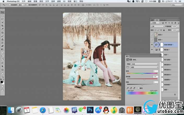Select the Pen tool
This screenshot has height=115, width=184.
pos(2,60)
